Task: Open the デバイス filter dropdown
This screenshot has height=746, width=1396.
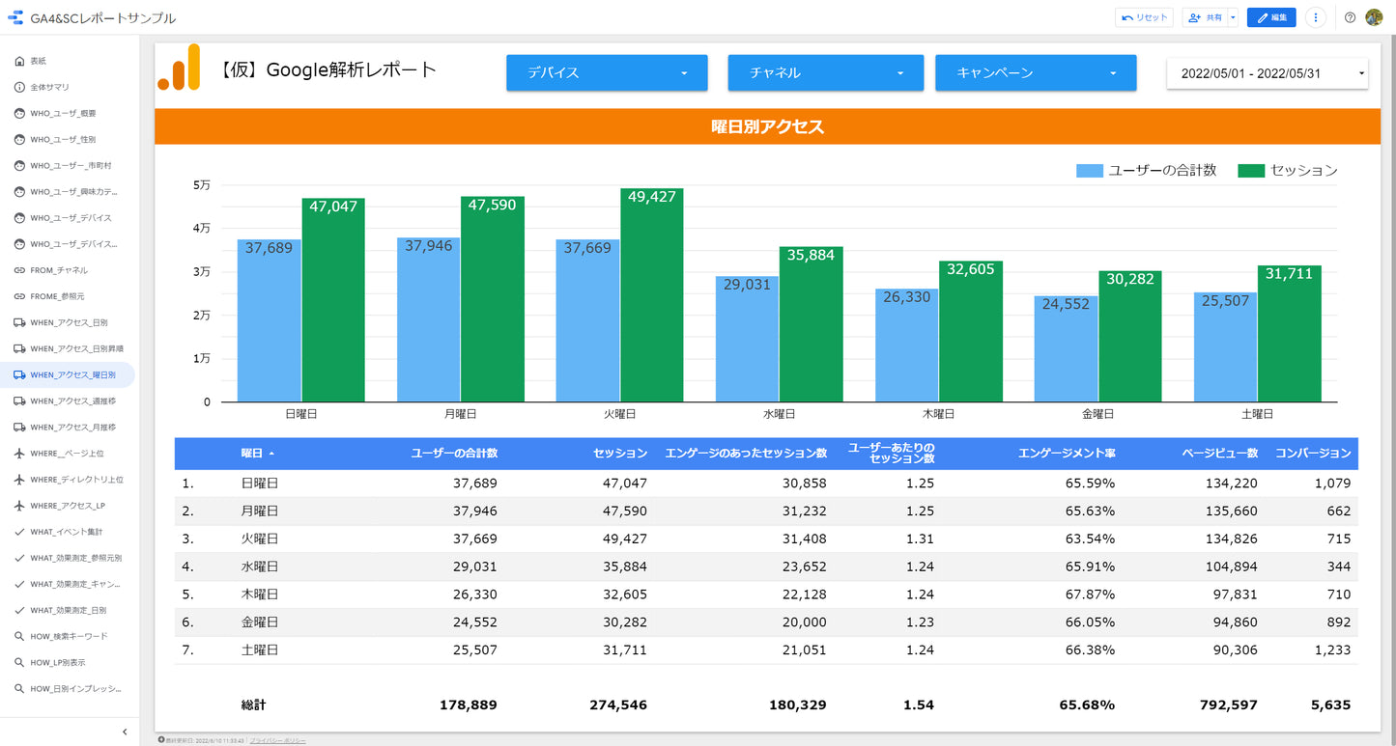Action: click(607, 72)
